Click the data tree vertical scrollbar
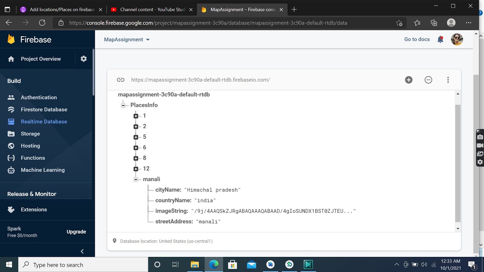The height and width of the screenshot is (272, 484). click(x=458, y=163)
